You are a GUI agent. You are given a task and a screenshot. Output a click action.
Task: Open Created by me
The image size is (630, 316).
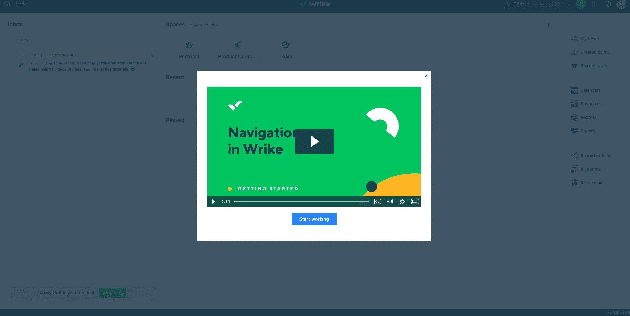[x=590, y=52]
